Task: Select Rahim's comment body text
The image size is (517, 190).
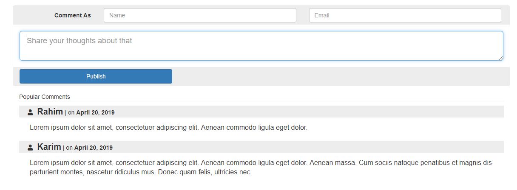Action: point(168,127)
